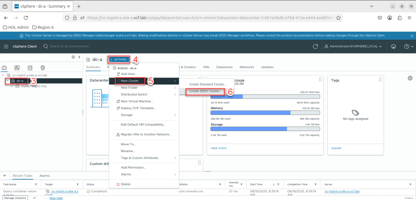The height and width of the screenshot is (200, 416).
Task: Click Capacity and Usage card drag handle
Action: 320,79
